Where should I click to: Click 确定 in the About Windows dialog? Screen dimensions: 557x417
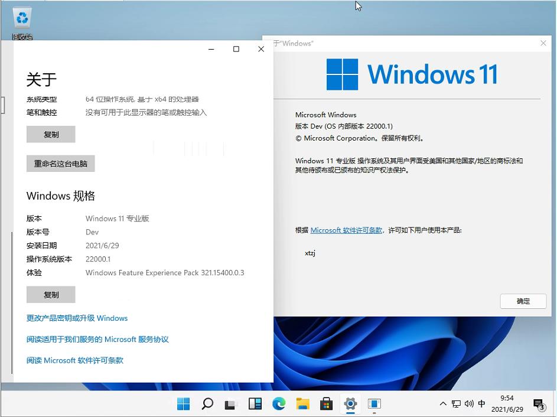523,301
